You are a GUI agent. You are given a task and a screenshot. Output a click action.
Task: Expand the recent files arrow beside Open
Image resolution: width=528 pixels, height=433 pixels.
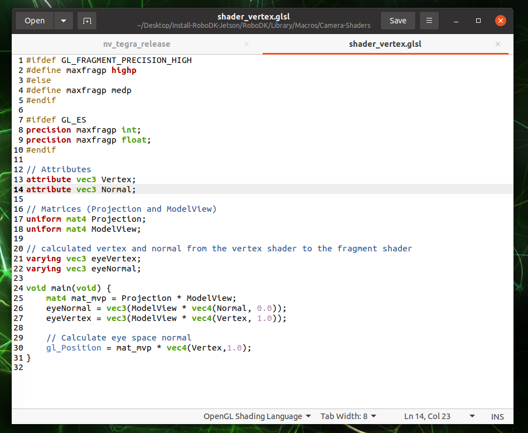63,21
